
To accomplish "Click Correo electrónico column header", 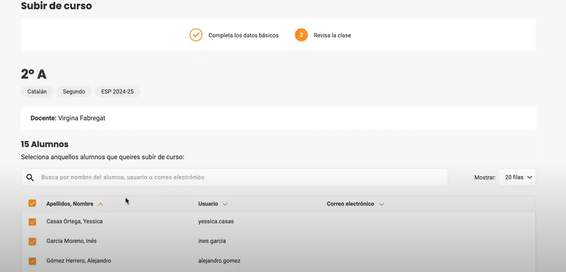I will coord(350,204).
